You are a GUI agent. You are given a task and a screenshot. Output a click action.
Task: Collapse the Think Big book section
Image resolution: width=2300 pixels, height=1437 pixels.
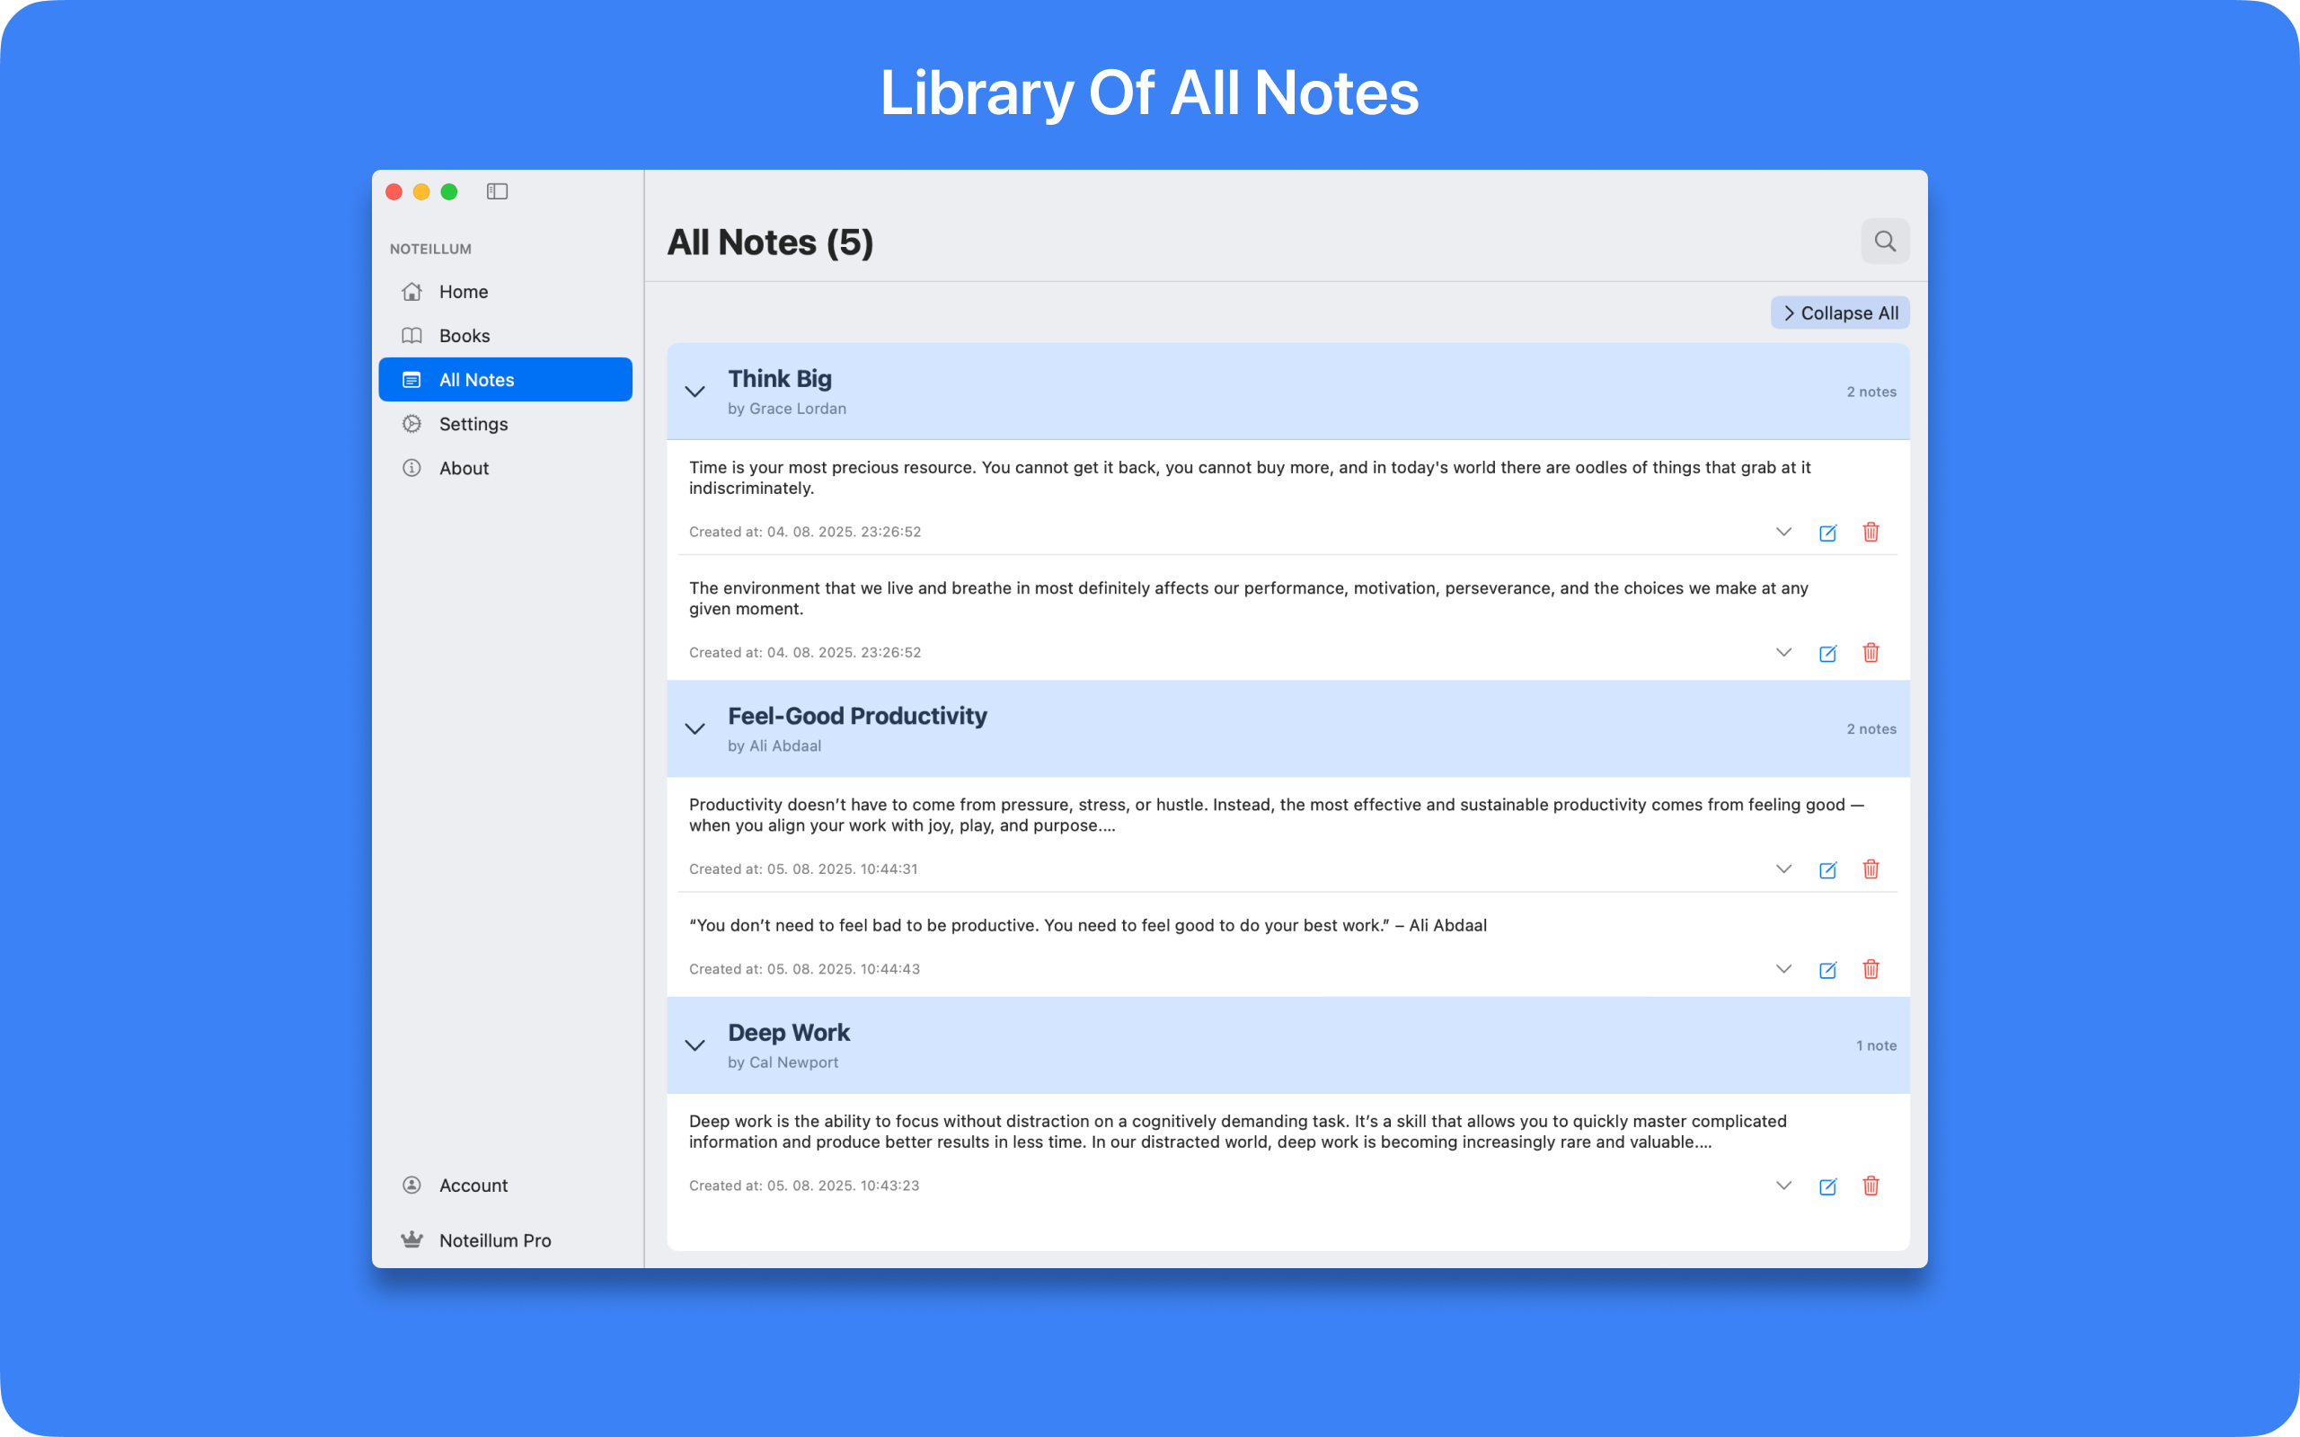[694, 392]
